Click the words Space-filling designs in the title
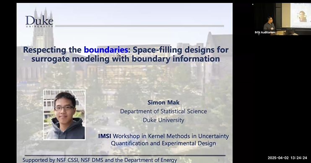311x163 pixels. click(157, 50)
